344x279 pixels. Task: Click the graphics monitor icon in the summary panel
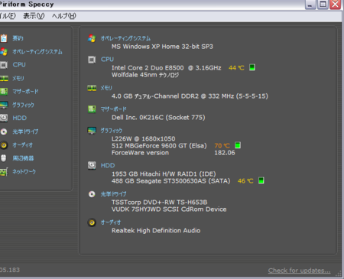click(x=92, y=131)
